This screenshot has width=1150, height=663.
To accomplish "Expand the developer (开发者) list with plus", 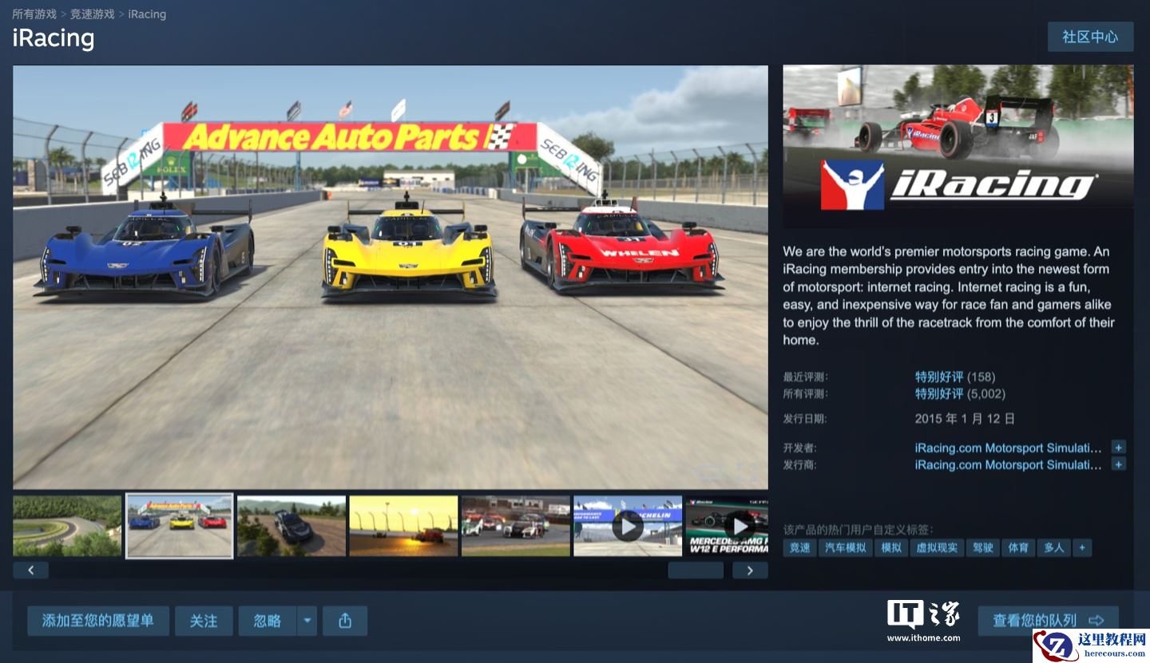I will point(1118,448).
